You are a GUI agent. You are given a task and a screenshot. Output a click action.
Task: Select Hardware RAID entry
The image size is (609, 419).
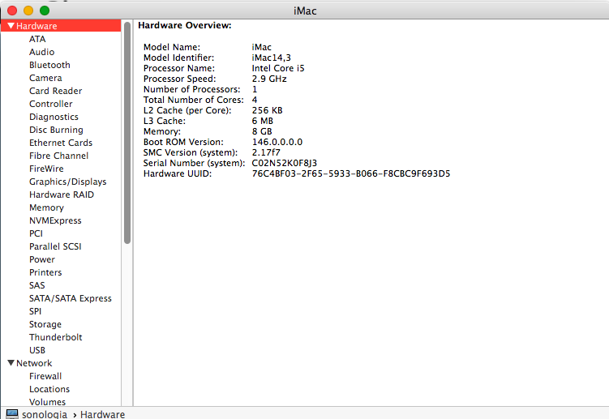62,195
